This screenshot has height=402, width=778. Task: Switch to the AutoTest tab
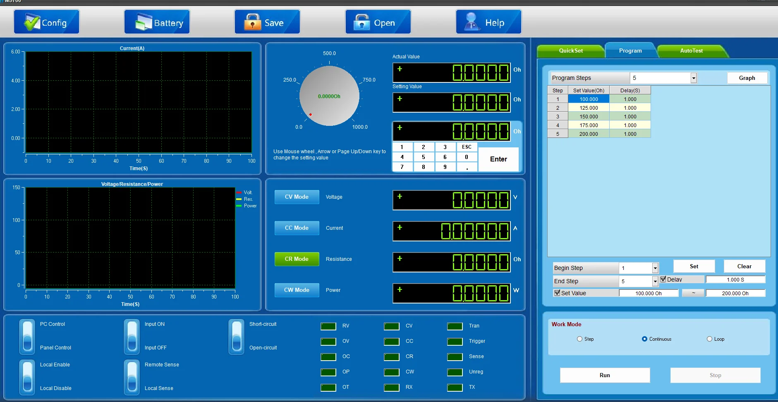pos(691,51)
